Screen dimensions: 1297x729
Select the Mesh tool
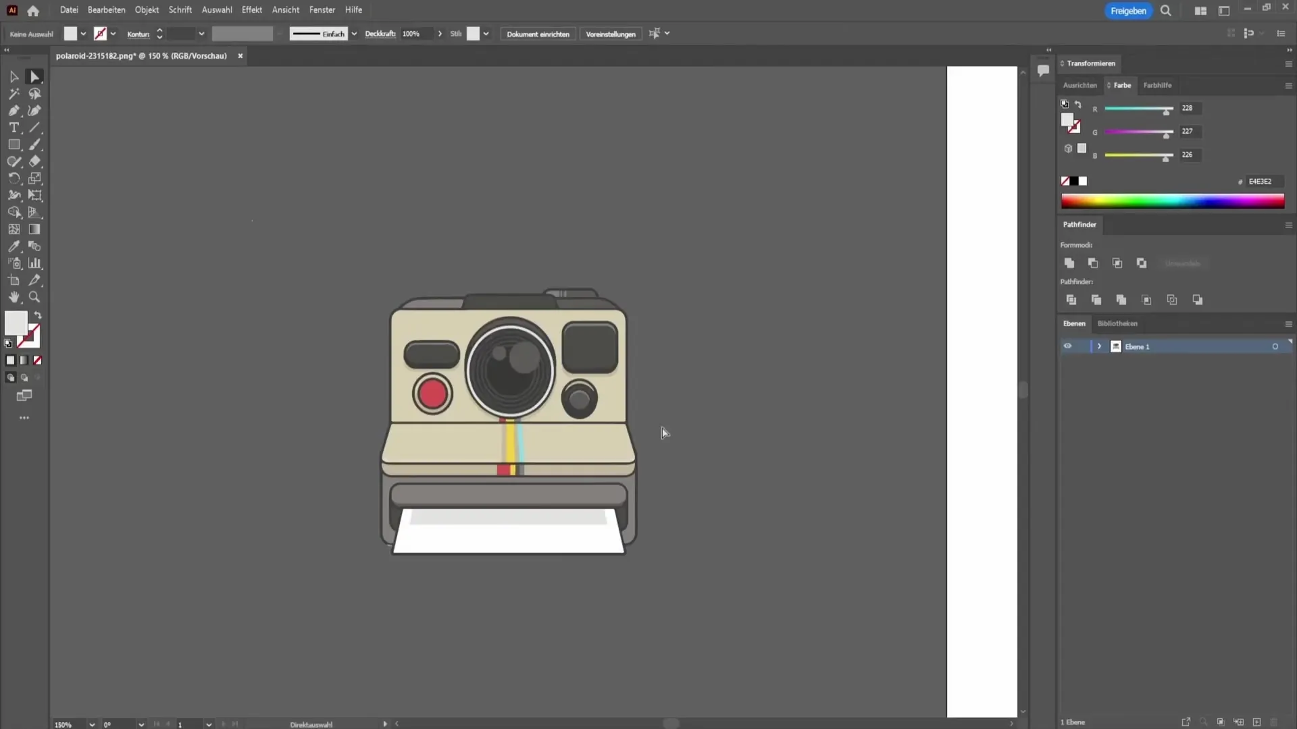14,230
